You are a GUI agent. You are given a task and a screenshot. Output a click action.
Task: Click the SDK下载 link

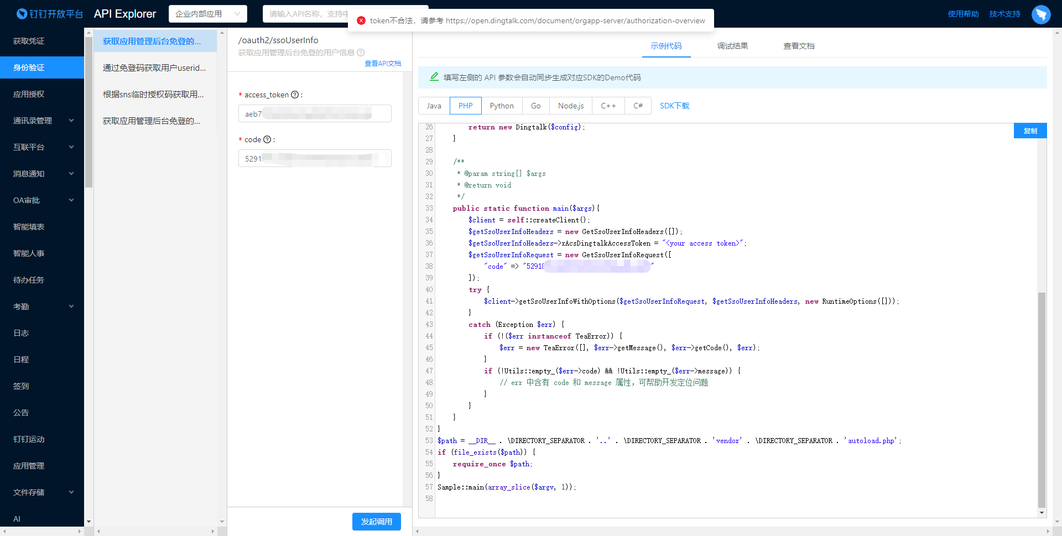point(674,106)
